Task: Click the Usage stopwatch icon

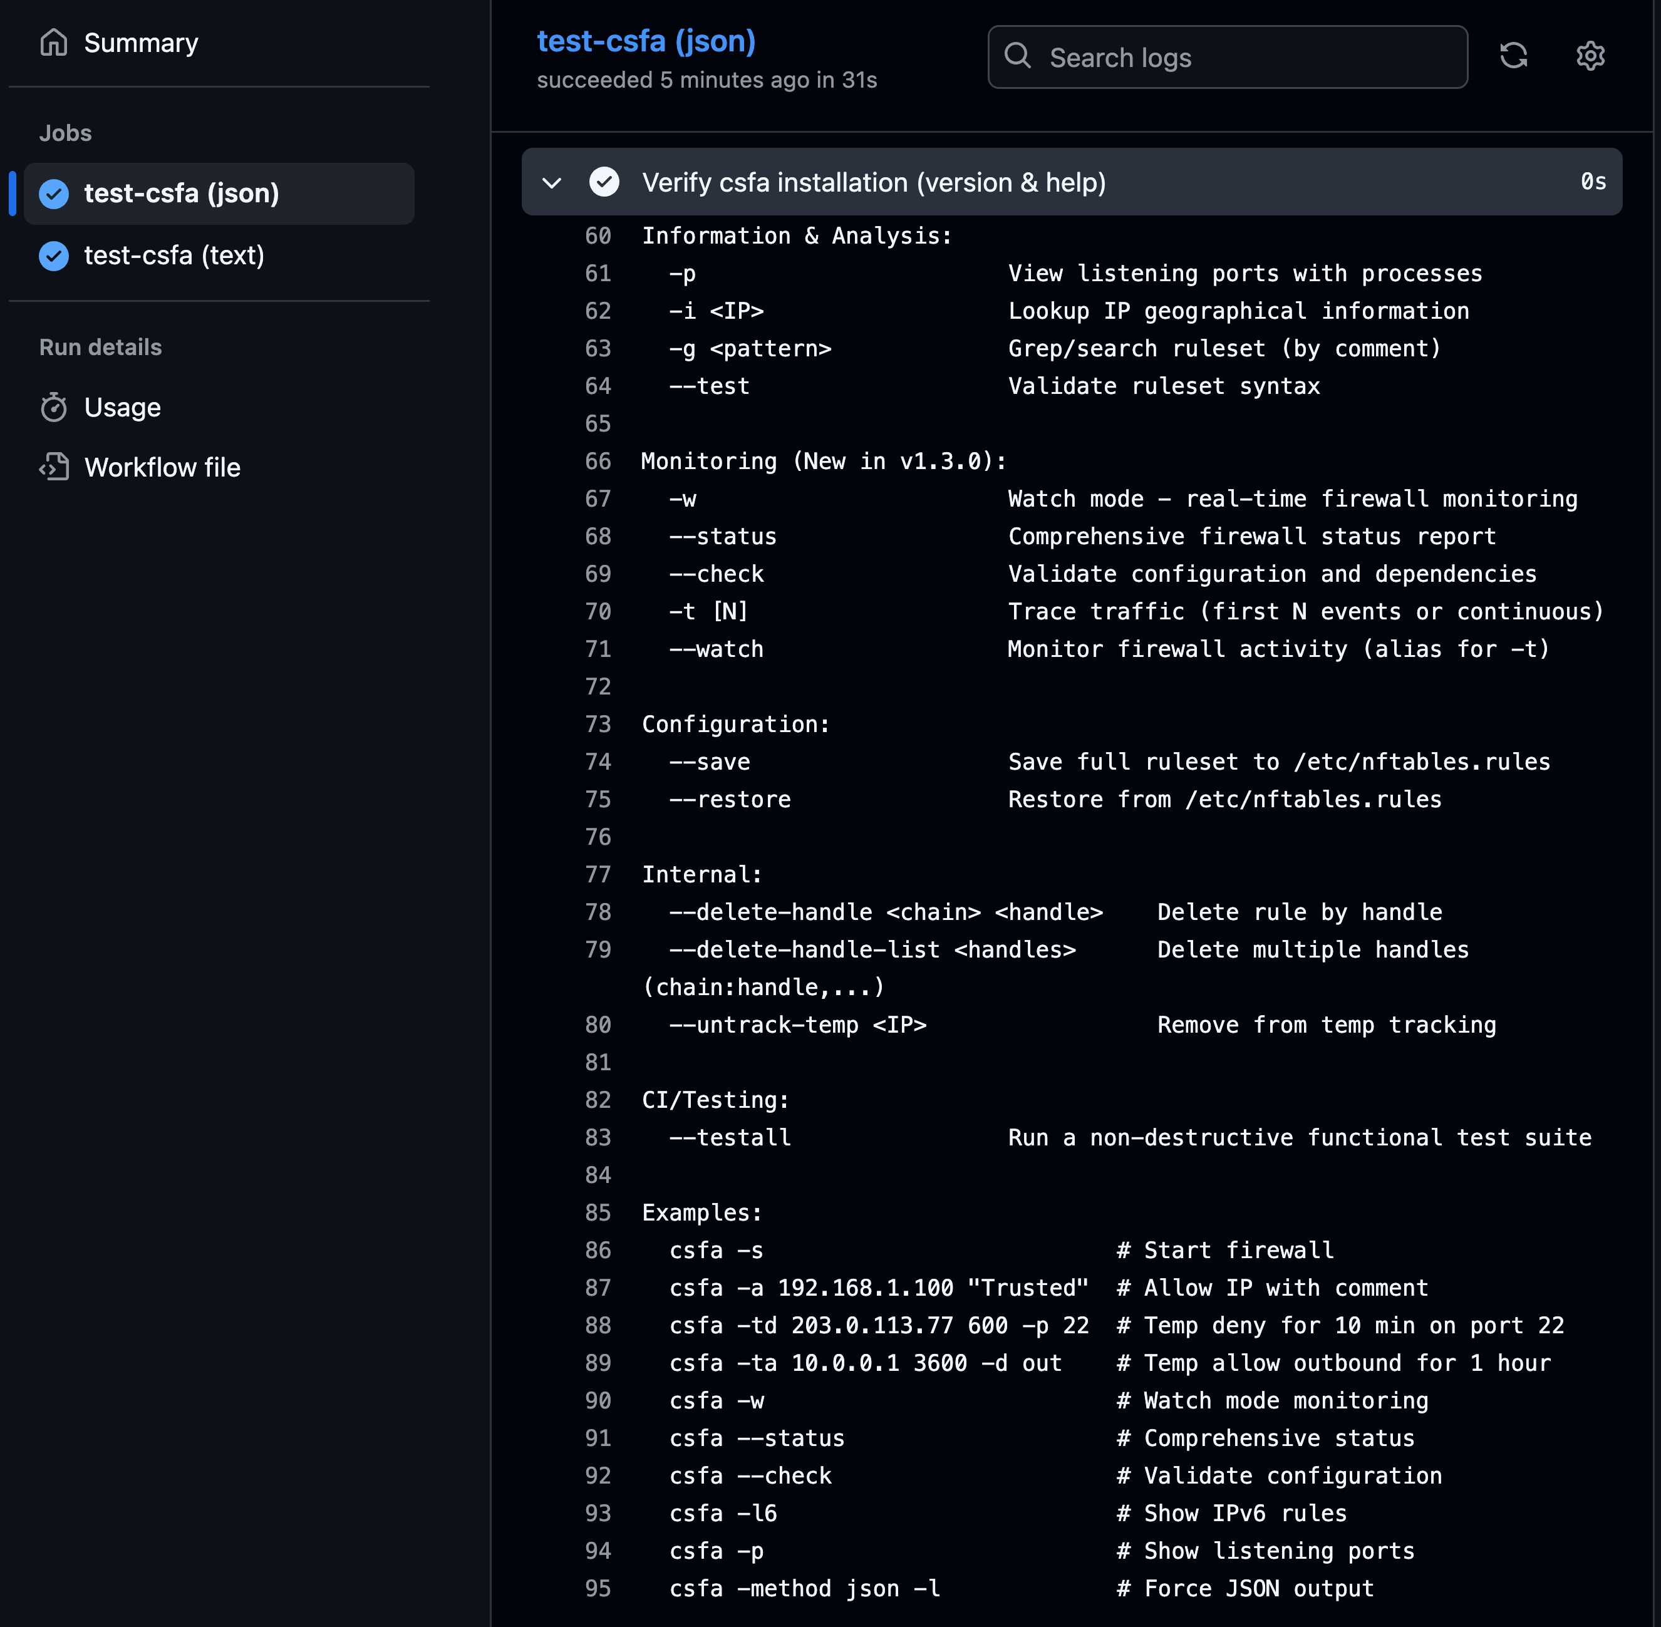Action: coord(54,408)
